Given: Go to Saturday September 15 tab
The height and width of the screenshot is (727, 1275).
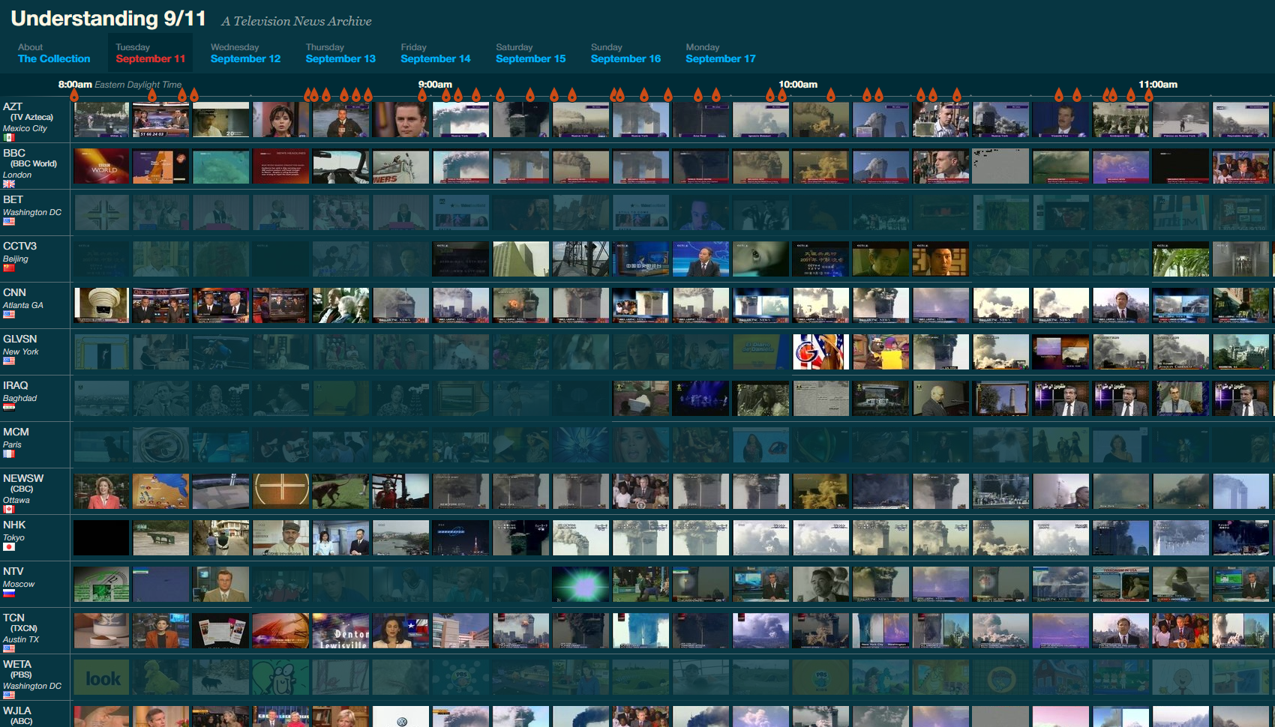Looking at the screenshot, I should click(531, 53).
